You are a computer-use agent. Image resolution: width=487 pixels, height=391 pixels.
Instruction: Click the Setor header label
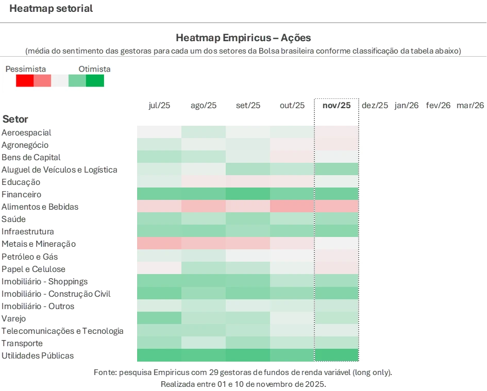point(15,120)
